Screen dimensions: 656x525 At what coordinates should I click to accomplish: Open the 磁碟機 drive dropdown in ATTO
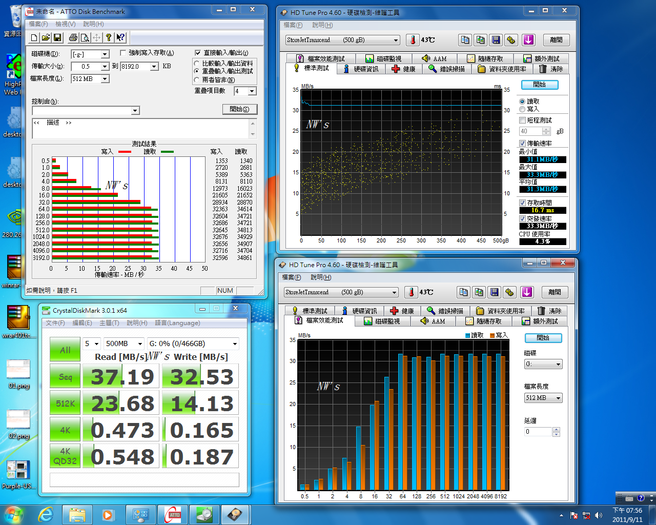click(90, 54)
